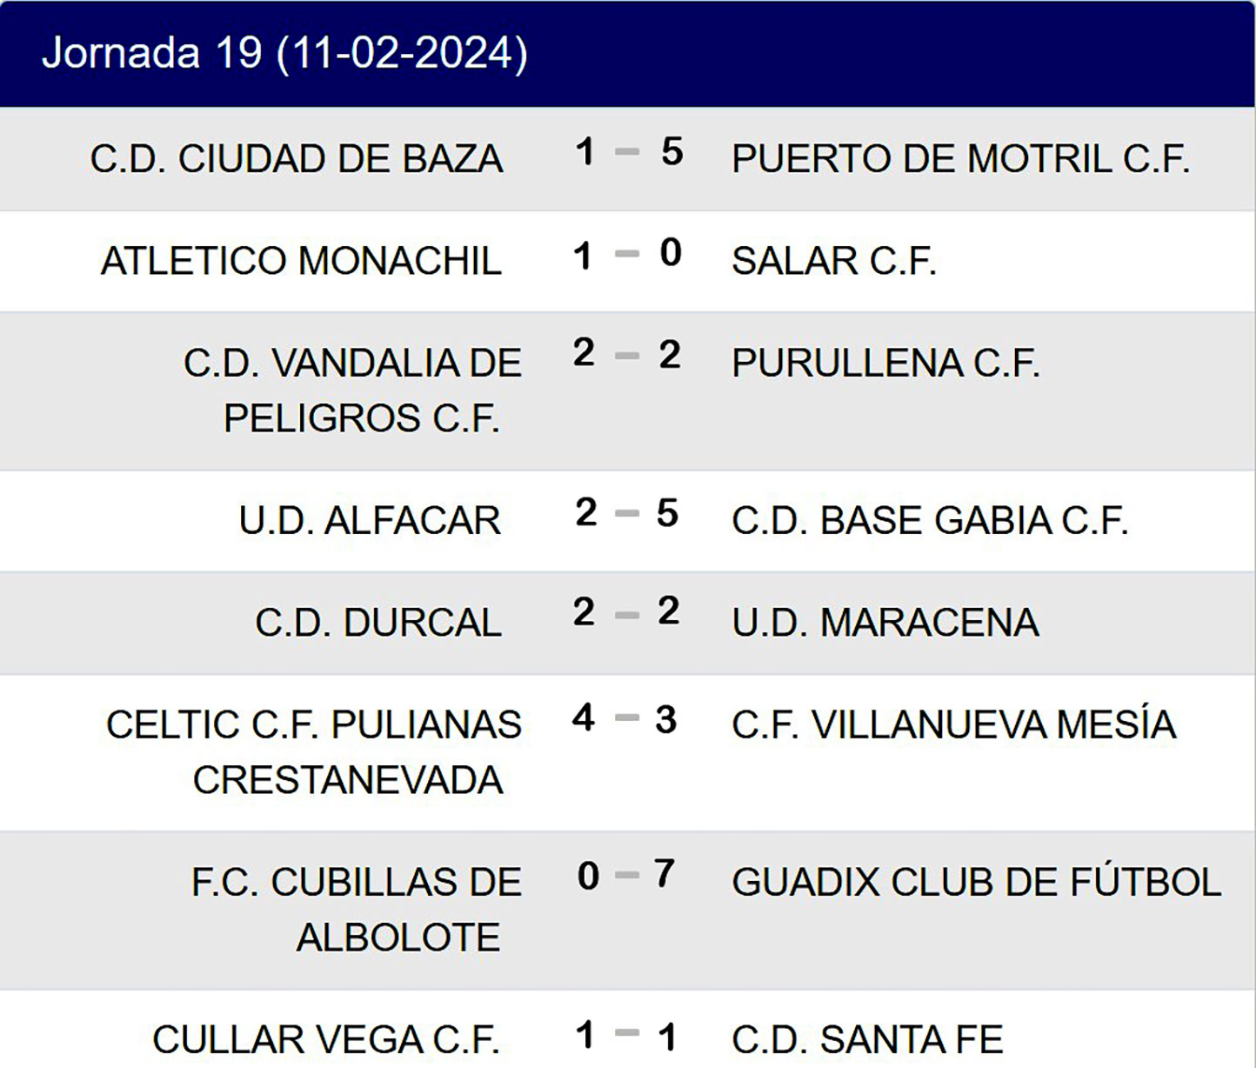
Task: Select C.D. Base Gabia C.F. team
Action: 930,521
